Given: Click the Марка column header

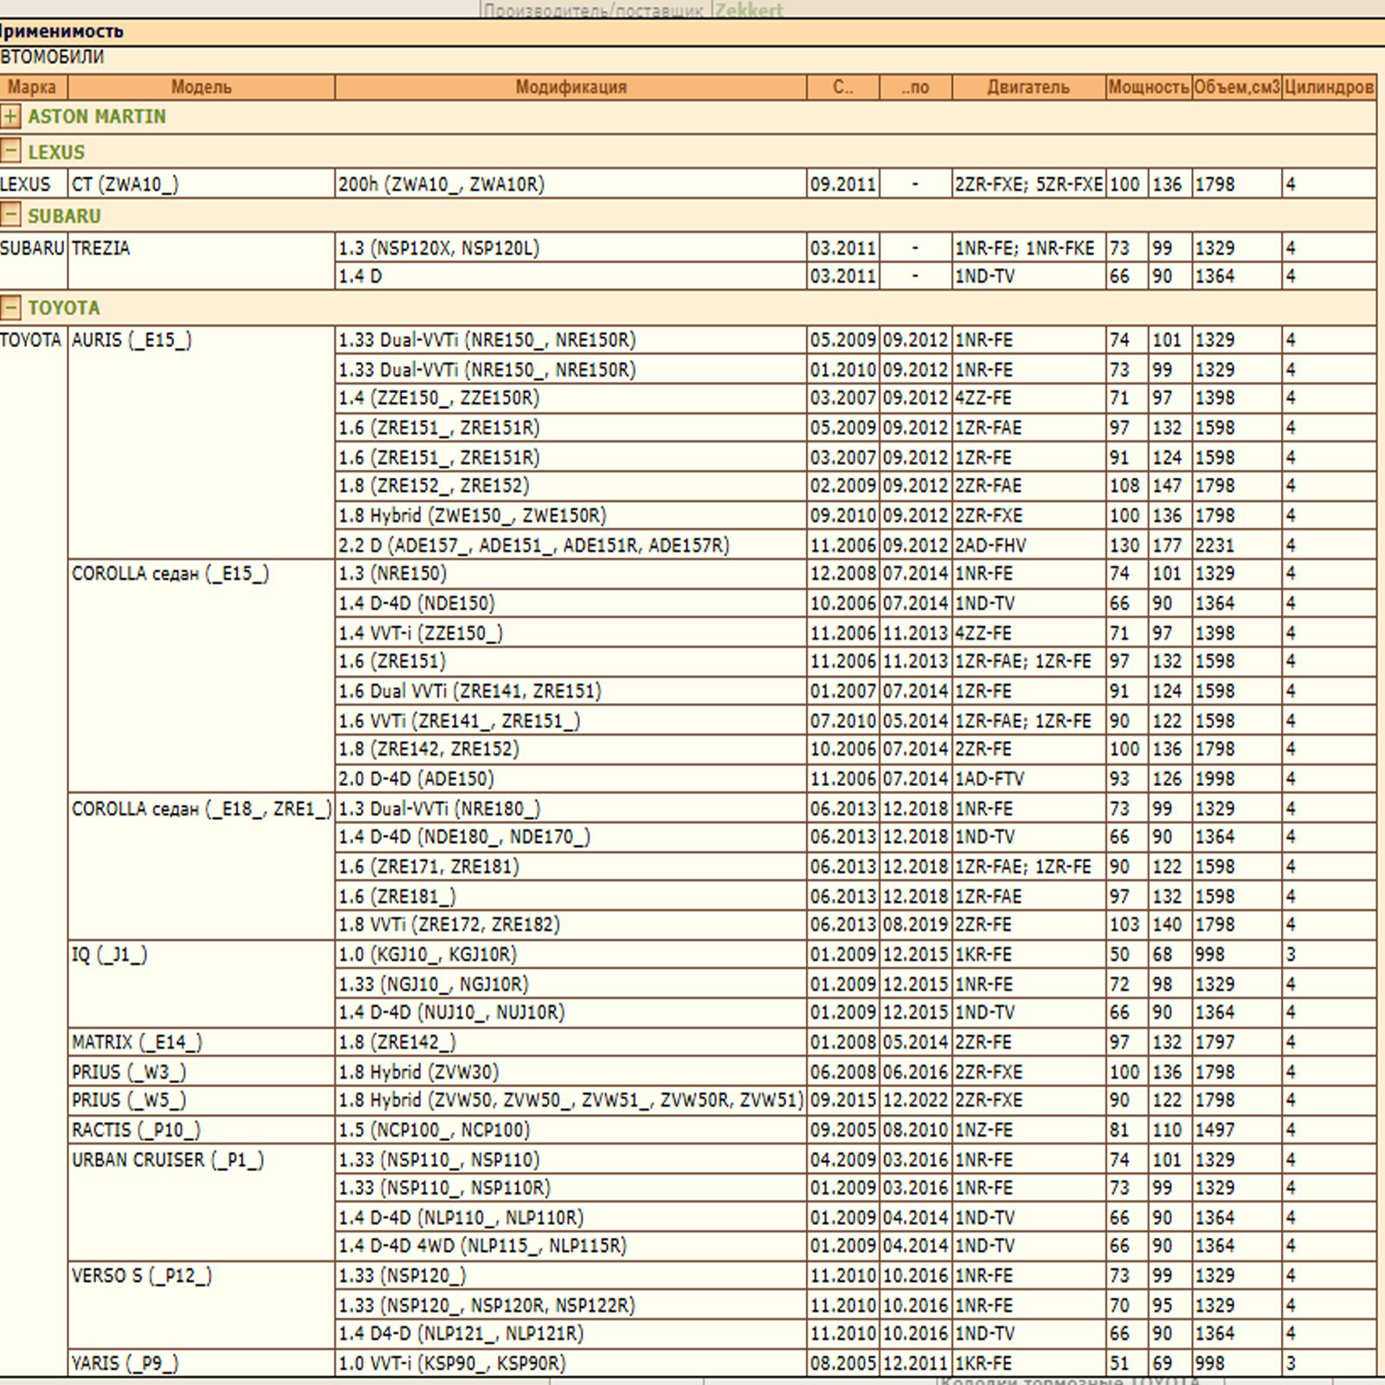Looking at the screenshot, I should pos(32,87).
